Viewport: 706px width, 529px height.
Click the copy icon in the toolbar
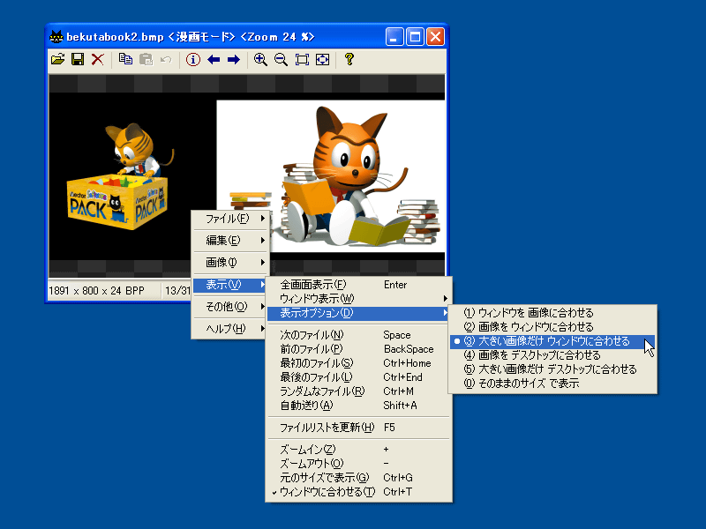coord(125,59)
